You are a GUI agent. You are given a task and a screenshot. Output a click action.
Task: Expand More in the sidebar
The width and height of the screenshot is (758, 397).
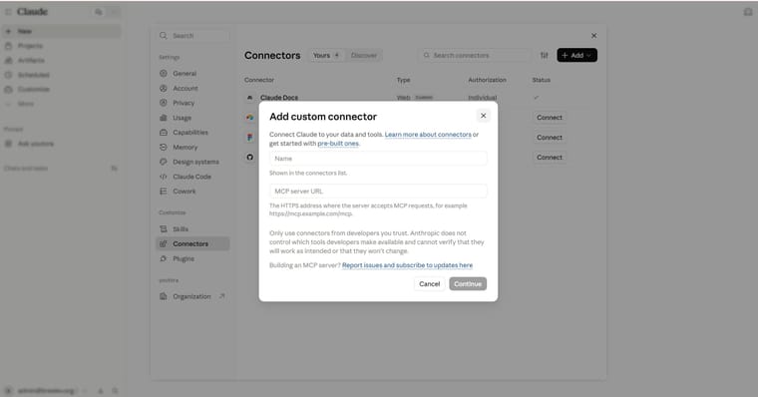(62, 104)
